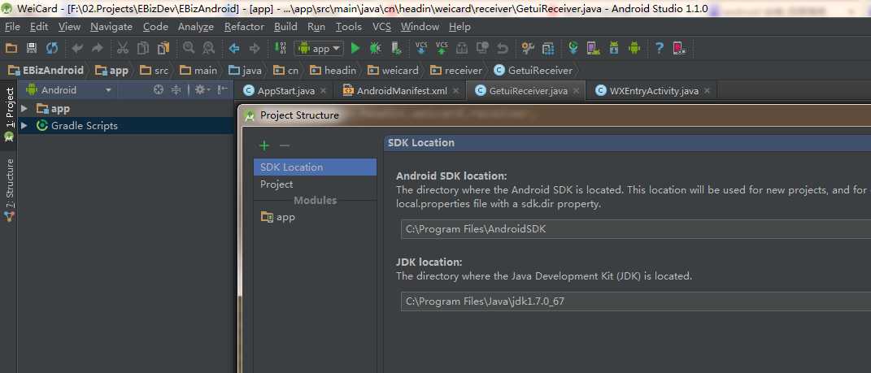Open the VCS menu
871x373 pixels.
click(x=381, y=27)
